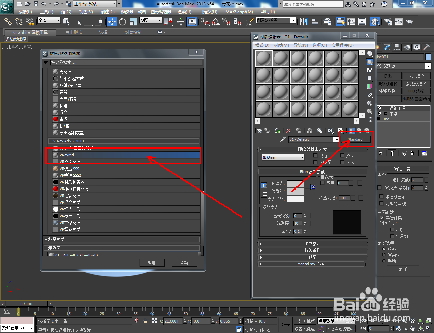Enable the 渲染迭代次数 checkbox

click(380, 188)
